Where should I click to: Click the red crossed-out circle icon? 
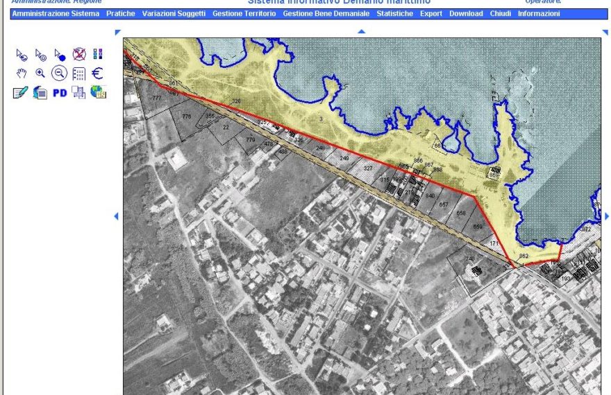click(78, 54)
